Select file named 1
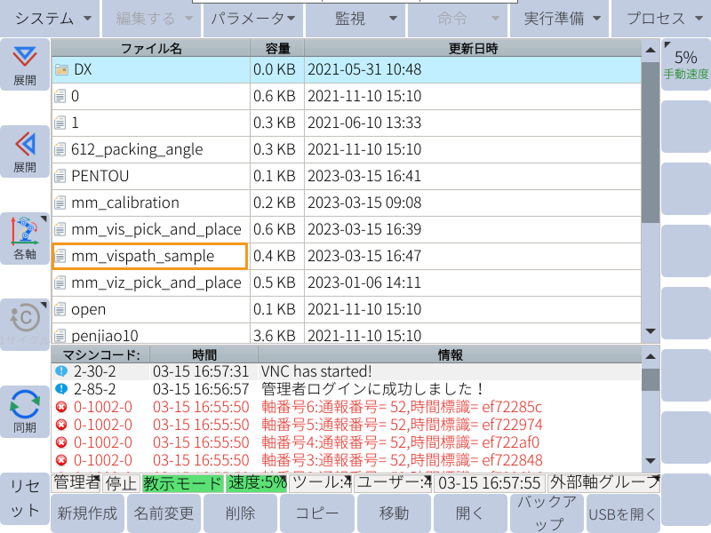Viewport: 711px width, 533px height. (x=347, y=123)
